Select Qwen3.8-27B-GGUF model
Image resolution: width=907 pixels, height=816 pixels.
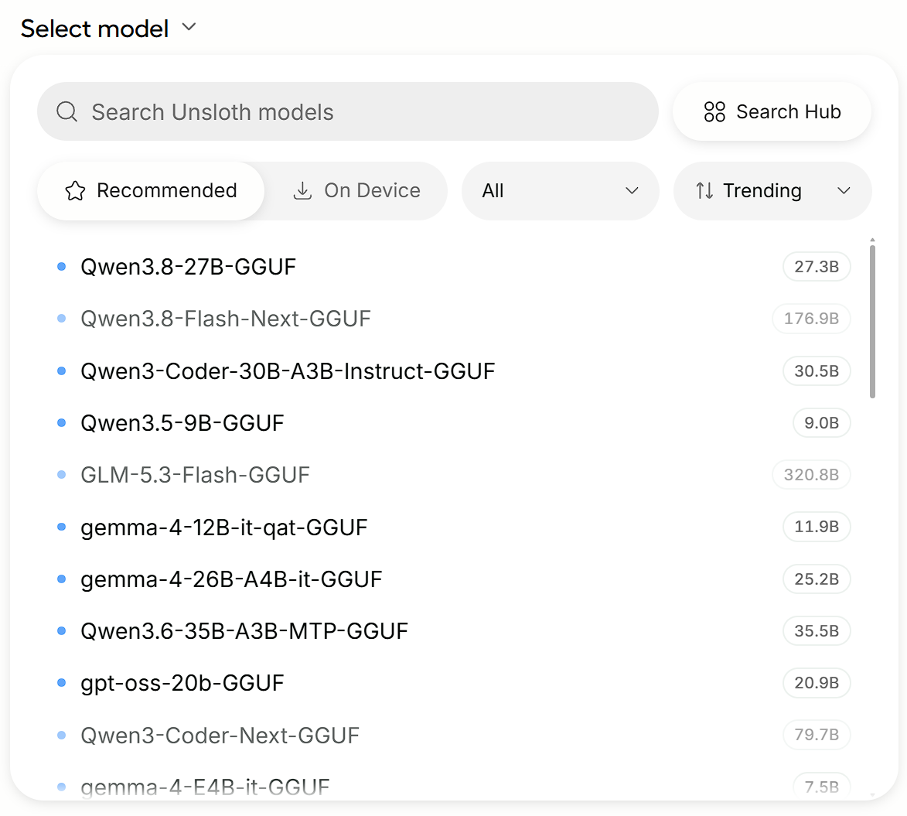tap(453, 267)
